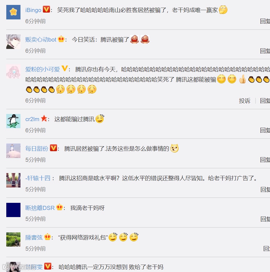This screenshot has height=272, width=270.
Task: Reply to cr2lm's comment about 腾讯
Action: tap(265, 130)
